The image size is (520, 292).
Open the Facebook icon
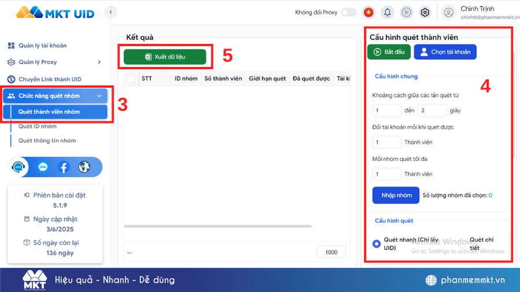click(64, 167)
